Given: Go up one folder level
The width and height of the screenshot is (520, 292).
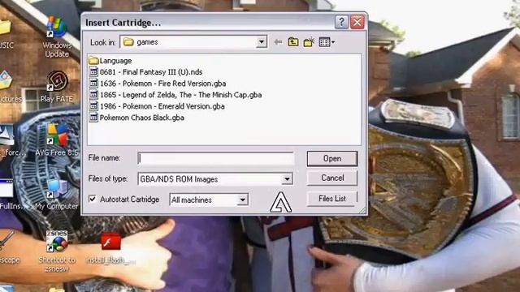Looking at the screenshot, I should pyautogui.click(x=293, y=42).
